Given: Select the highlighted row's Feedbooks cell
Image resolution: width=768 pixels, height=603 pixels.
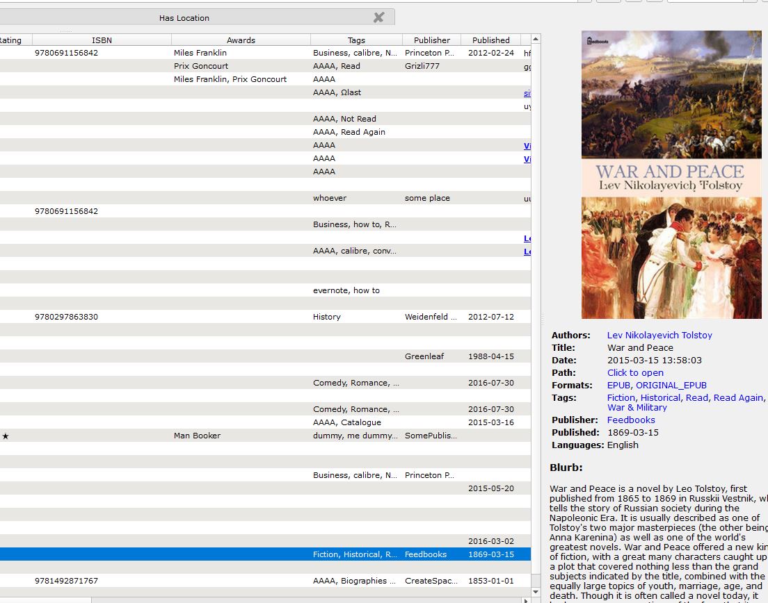Looking at the screenshot, I should 431,554.
